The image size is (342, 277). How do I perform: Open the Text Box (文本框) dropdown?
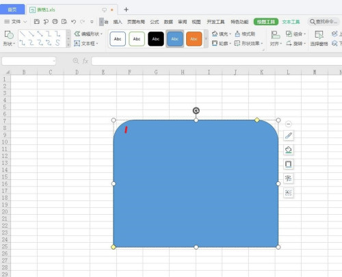pyautogui.click(x=86, y=43)
